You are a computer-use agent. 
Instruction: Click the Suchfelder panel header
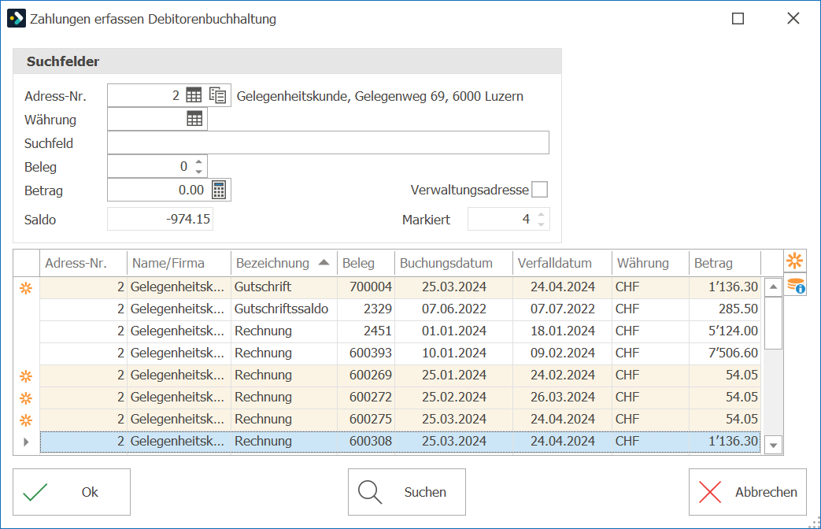pyautogui.click(x=287, y=61)
